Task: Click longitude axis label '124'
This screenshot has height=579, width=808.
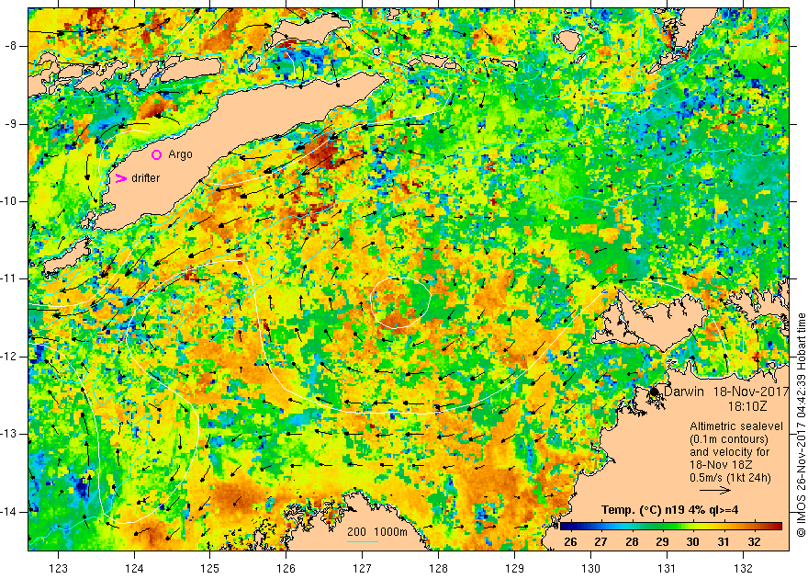Action: pyautogui.click(x=134, y=569)
